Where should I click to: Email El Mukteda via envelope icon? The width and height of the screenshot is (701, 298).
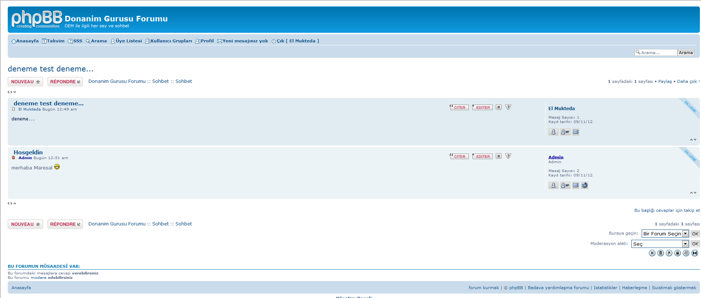click(x=576, y=132)
